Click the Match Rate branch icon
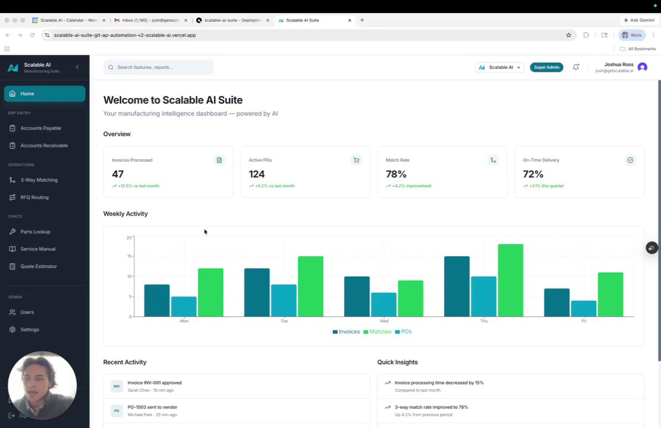 click(x=493, y=160)
